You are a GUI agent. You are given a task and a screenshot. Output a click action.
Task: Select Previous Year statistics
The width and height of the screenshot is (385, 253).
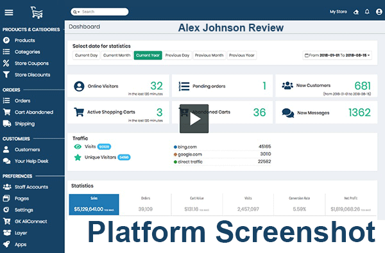click(242, 56)
